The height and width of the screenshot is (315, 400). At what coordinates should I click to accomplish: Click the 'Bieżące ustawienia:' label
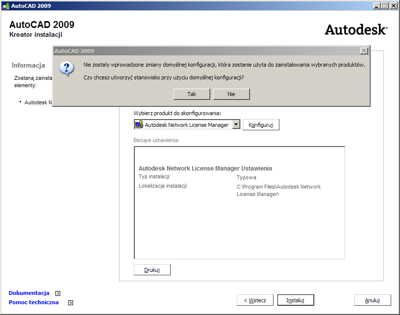coord(156,140)
